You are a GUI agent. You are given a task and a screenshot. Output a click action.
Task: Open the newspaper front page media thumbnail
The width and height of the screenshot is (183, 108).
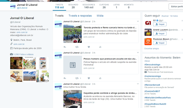43,63
